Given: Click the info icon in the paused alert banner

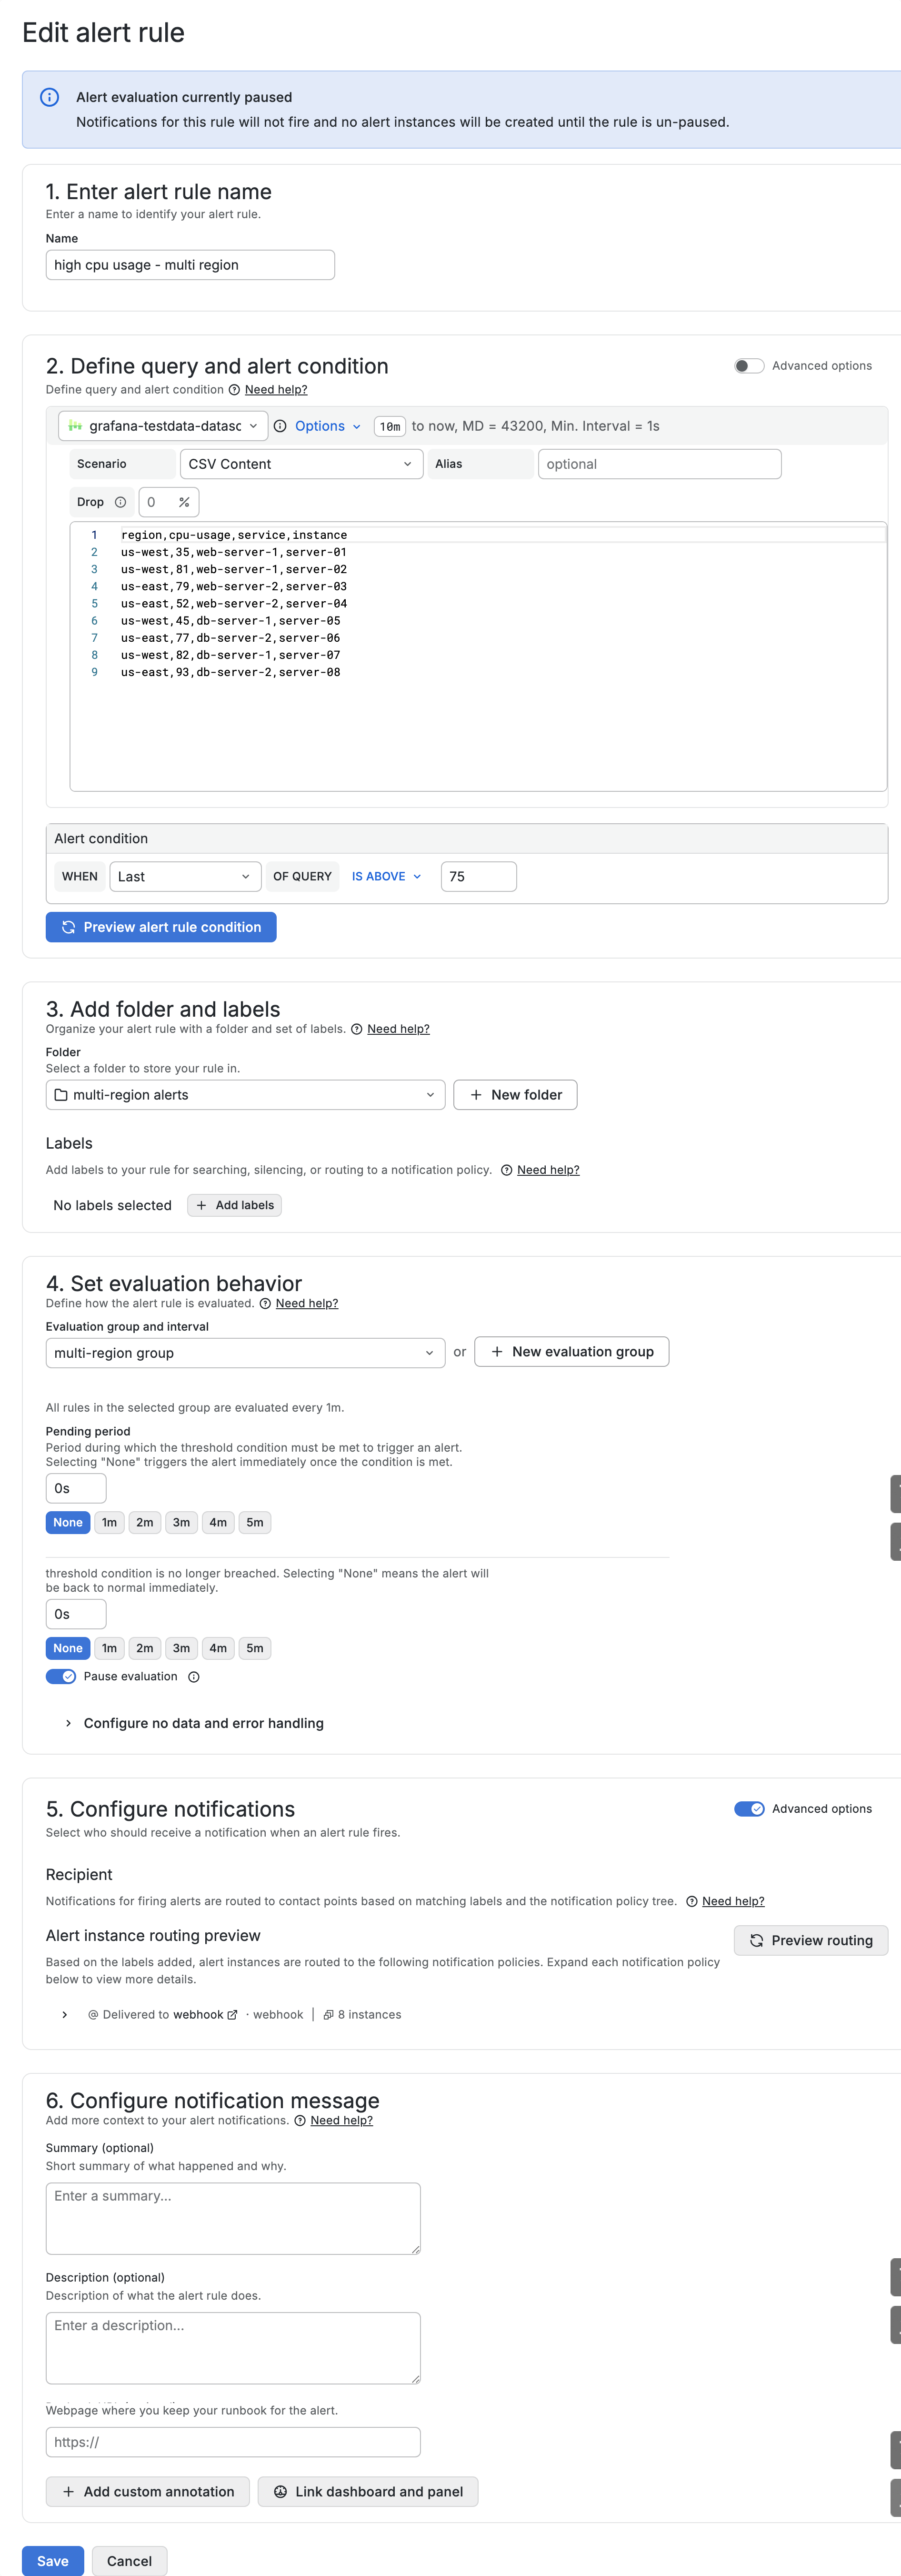Looking at the screenshot, I should pos(49,97).
